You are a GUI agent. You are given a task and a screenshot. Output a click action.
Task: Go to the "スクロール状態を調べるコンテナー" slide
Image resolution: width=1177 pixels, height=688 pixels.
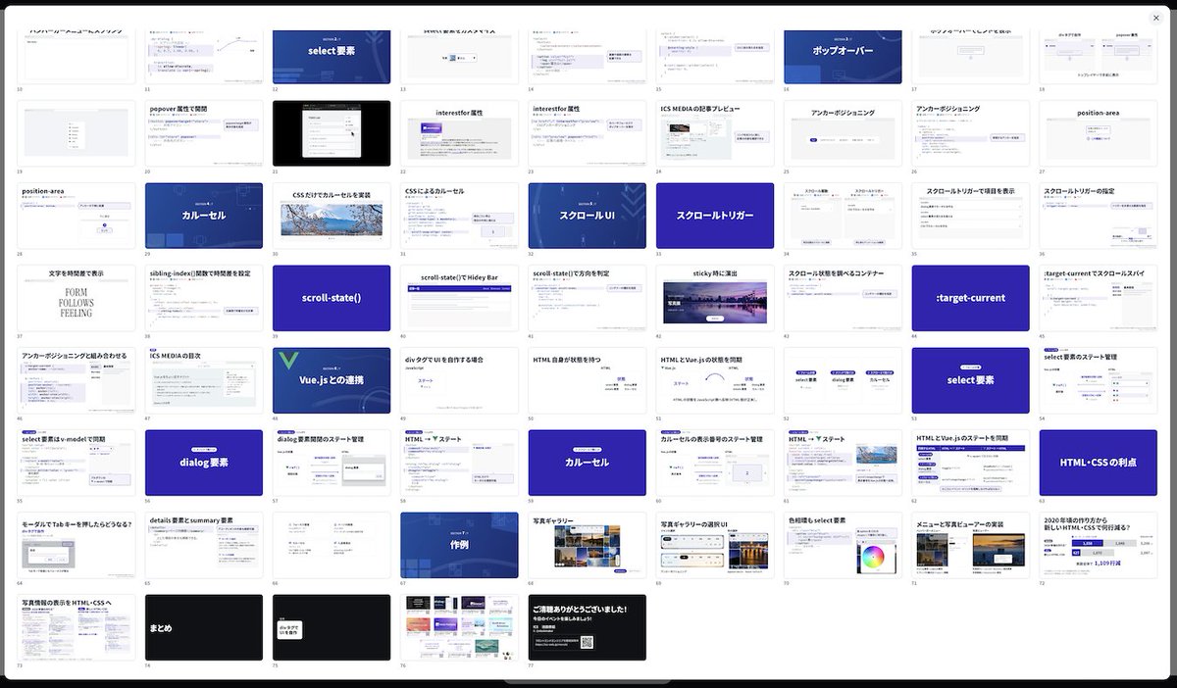pyautogui.click(x=843, y=298)
